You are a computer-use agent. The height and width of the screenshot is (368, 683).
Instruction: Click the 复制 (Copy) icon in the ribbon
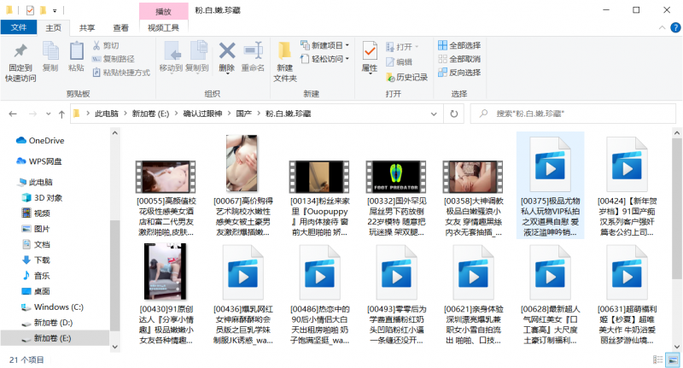coord(50,53)
